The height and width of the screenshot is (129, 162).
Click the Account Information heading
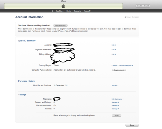29,17
